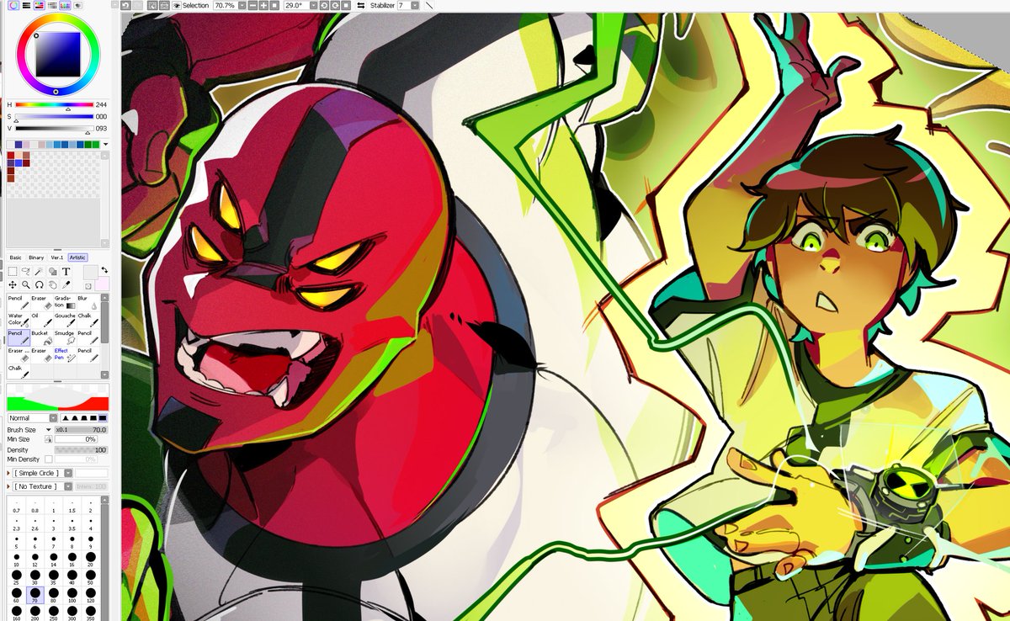Click the zoom in plus button
Viewport: 1010px width, 621px height.
pos(263,5)
